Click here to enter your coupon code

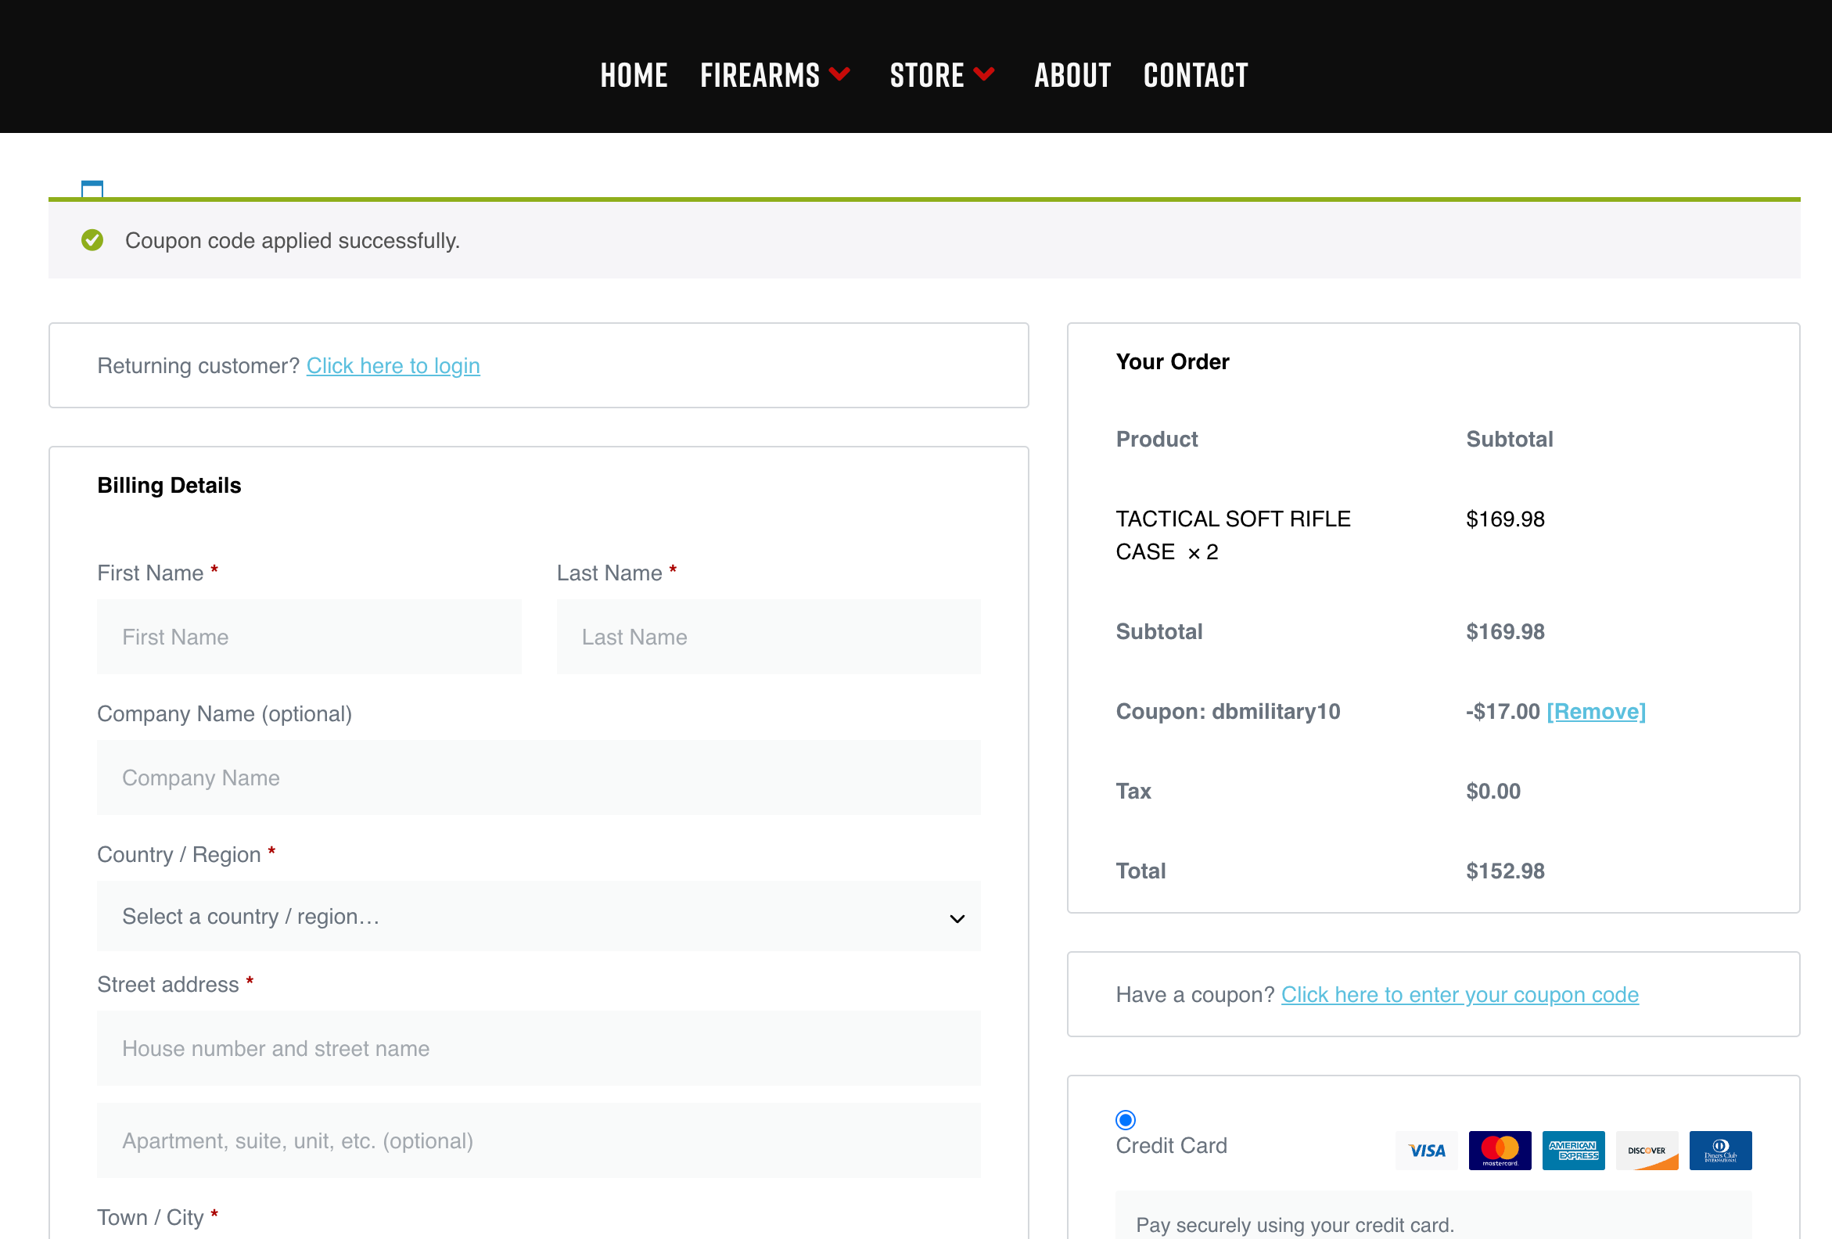[1459, 995]
